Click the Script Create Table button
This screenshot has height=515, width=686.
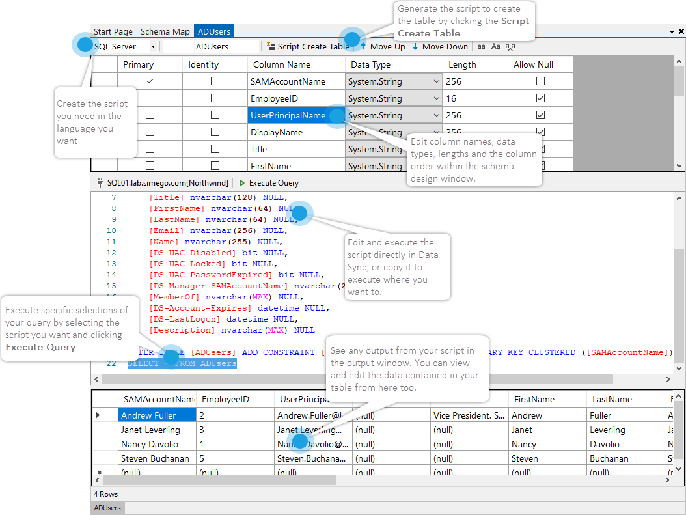click(308, 46)
